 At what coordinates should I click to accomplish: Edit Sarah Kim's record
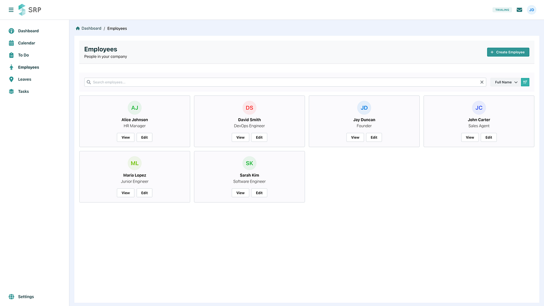click(259, 193)
